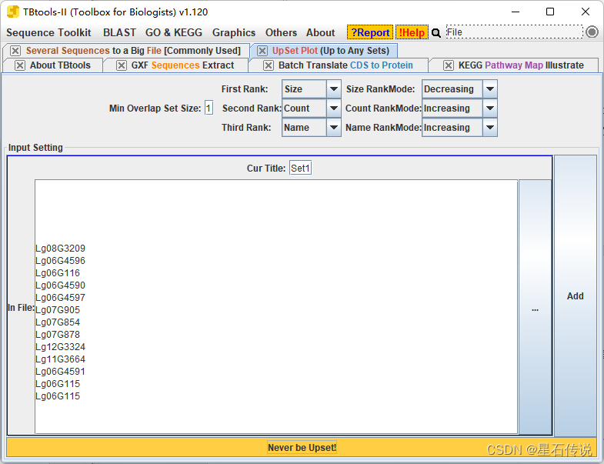Close the TBtools window
Screen dimensions: 604x464
point(586,12)
